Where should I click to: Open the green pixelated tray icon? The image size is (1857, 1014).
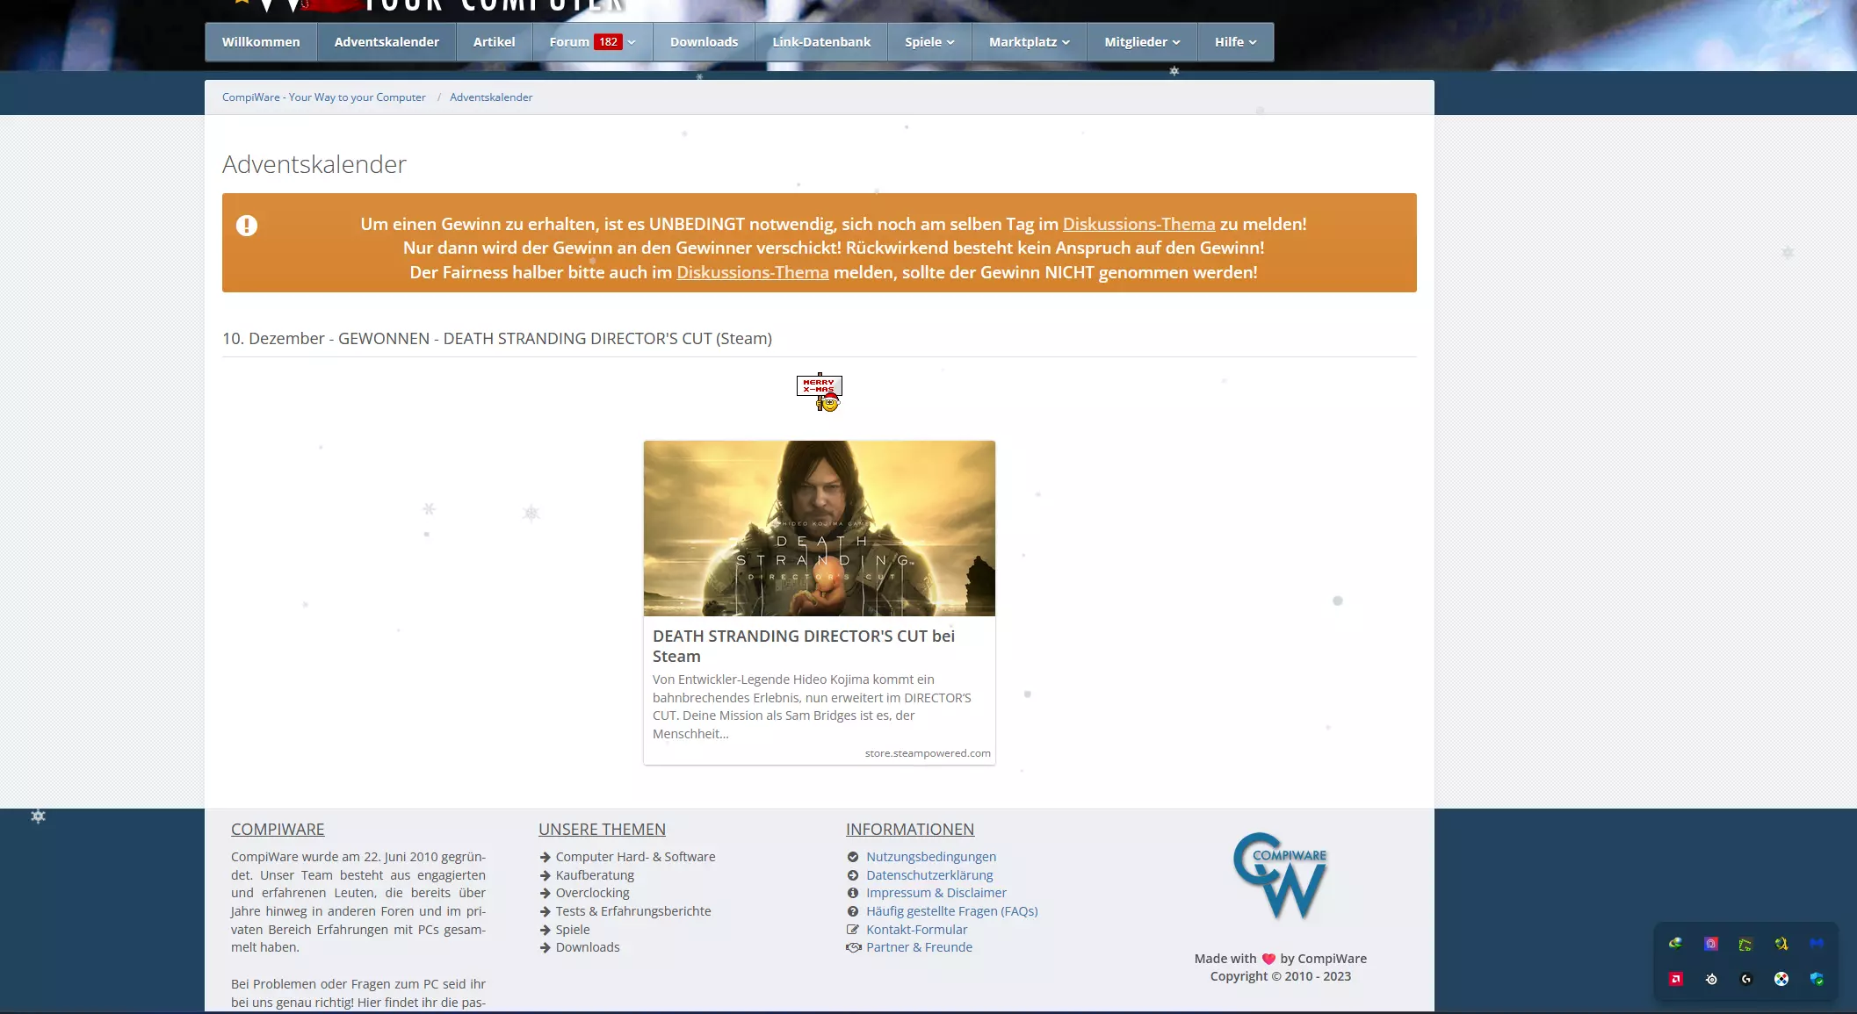tap(1745, 944)
